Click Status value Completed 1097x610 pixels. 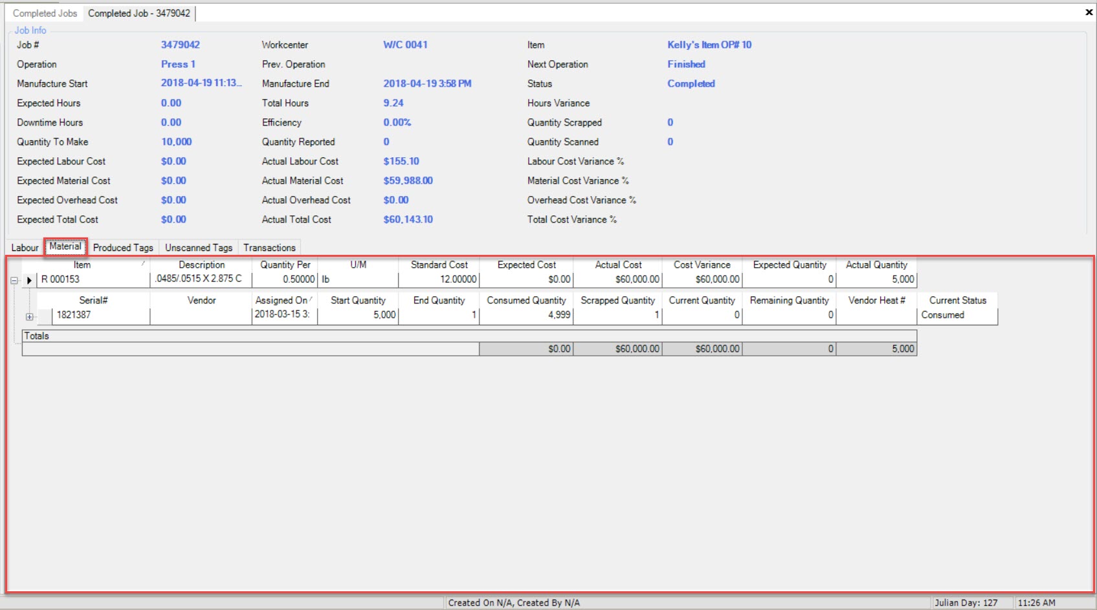(691, 83)
